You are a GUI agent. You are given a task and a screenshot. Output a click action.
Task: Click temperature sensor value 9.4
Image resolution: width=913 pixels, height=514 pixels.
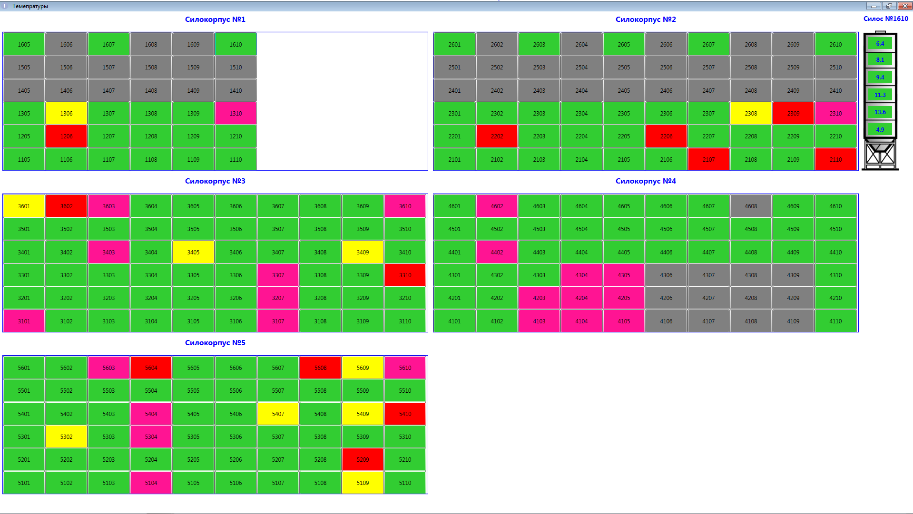(880, 77)
